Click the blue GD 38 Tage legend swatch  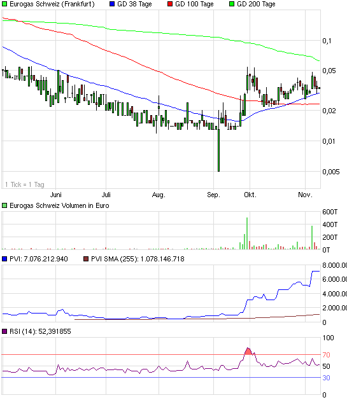(112, 4)
